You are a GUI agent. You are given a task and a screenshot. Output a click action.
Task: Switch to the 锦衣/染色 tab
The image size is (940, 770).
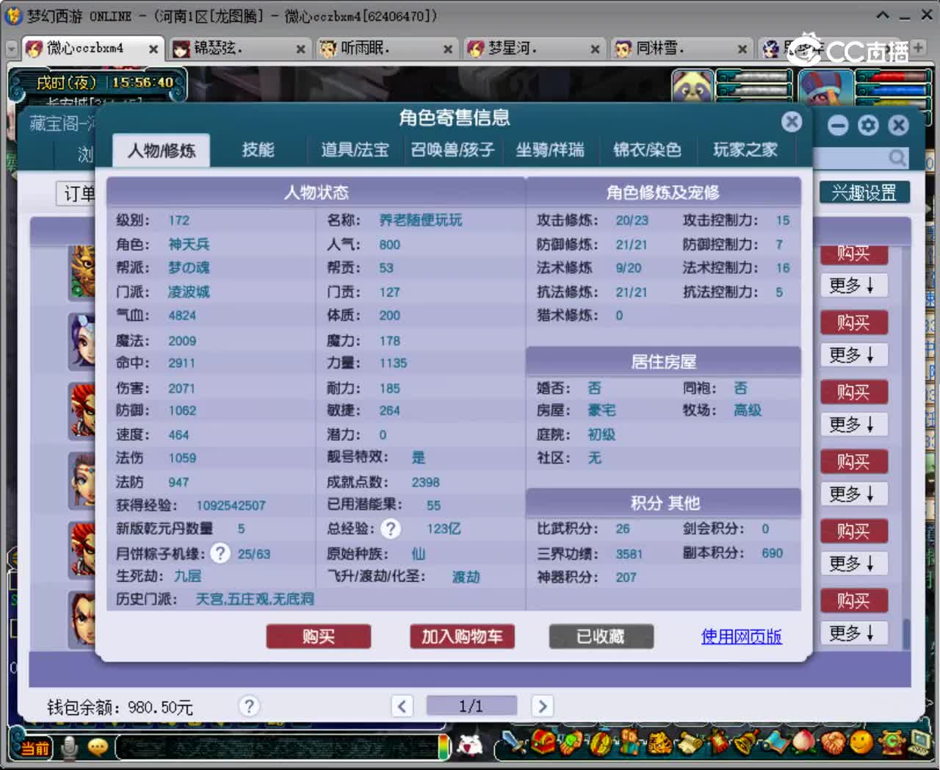(x=647, y=150)
